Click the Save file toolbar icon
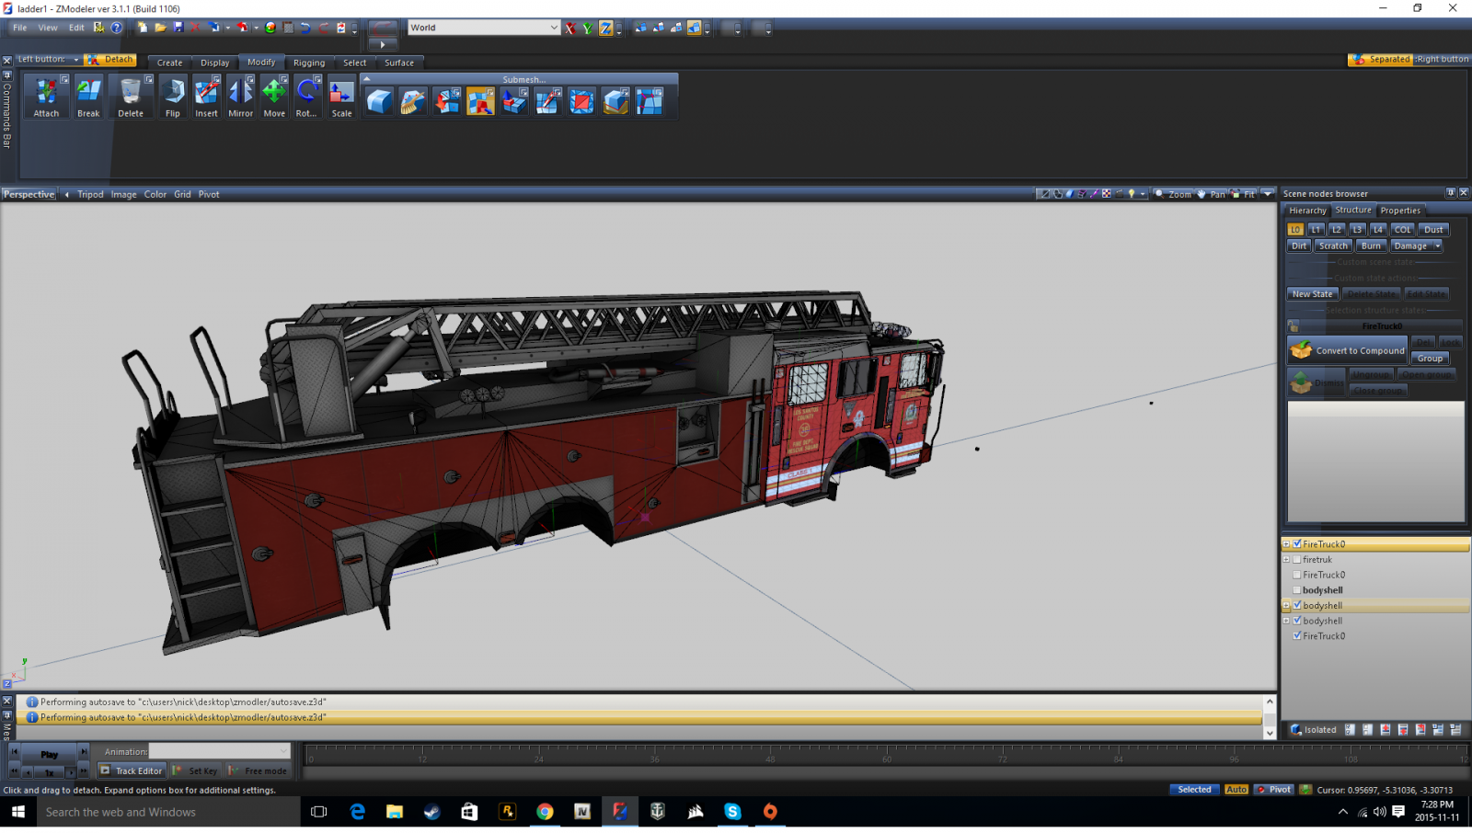This screenshot has height=833, width=1472. click(178, 28)
